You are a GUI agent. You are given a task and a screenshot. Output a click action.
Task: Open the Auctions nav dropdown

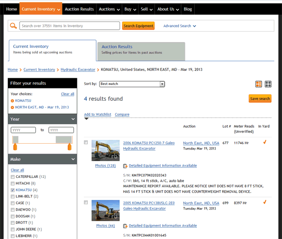coord(109,9)
